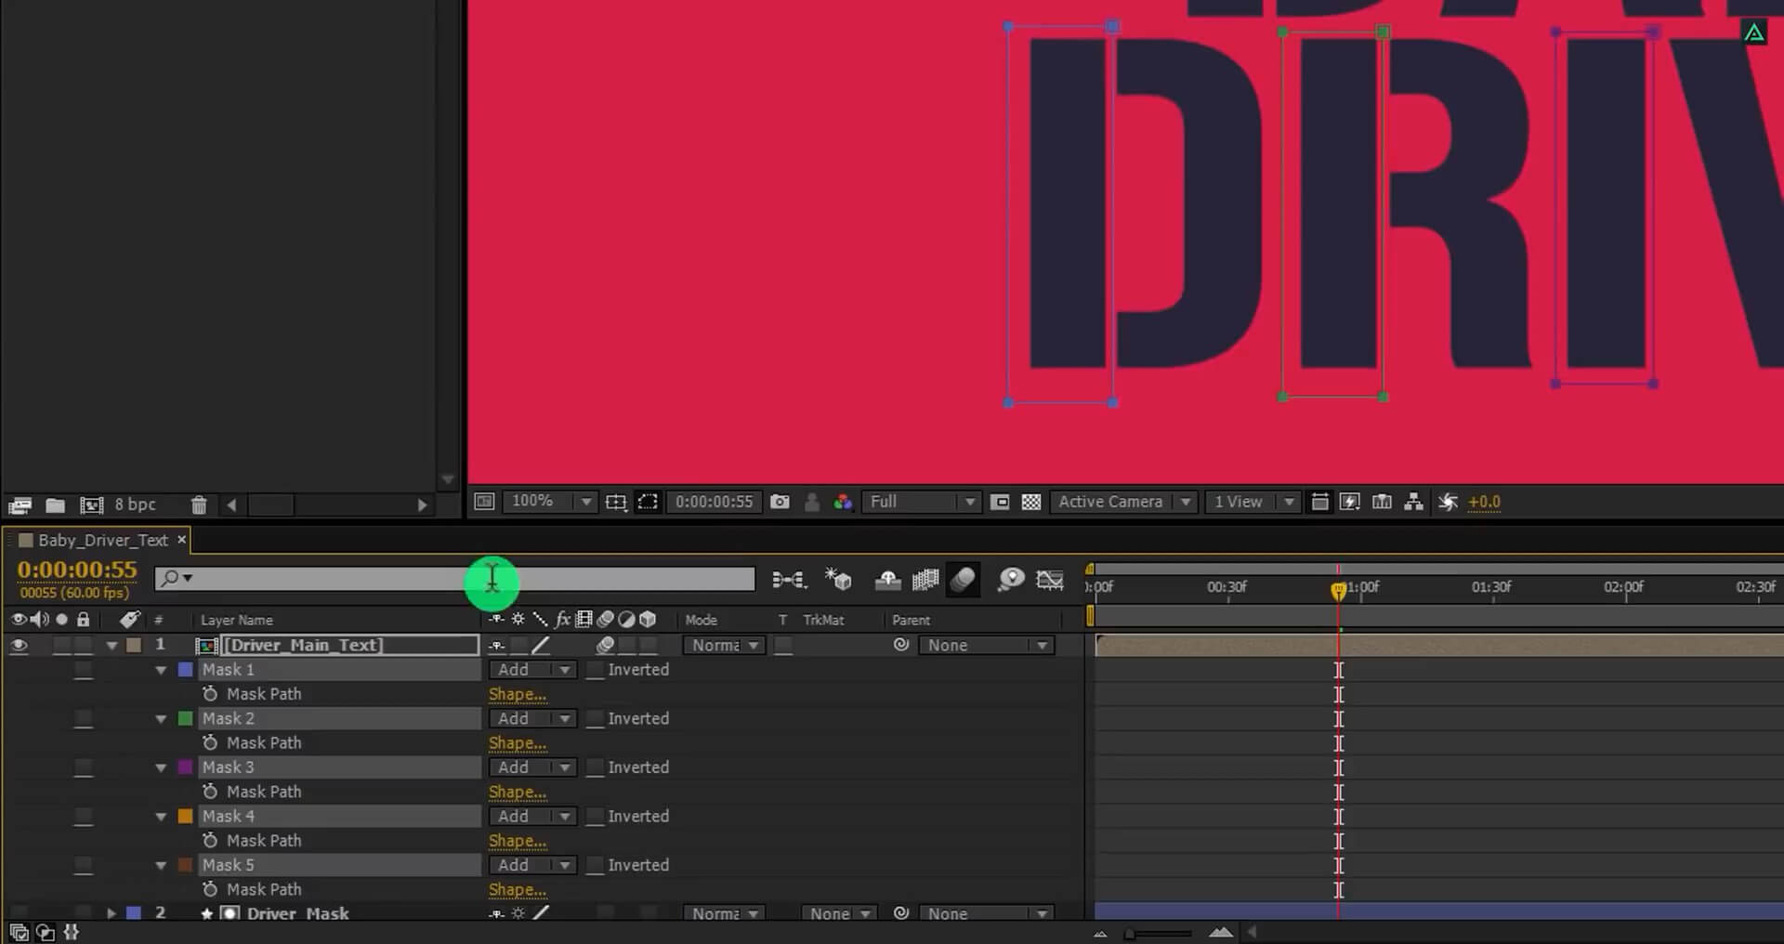Toggle pixel aspect ratio correction icon

[1319, 502]
